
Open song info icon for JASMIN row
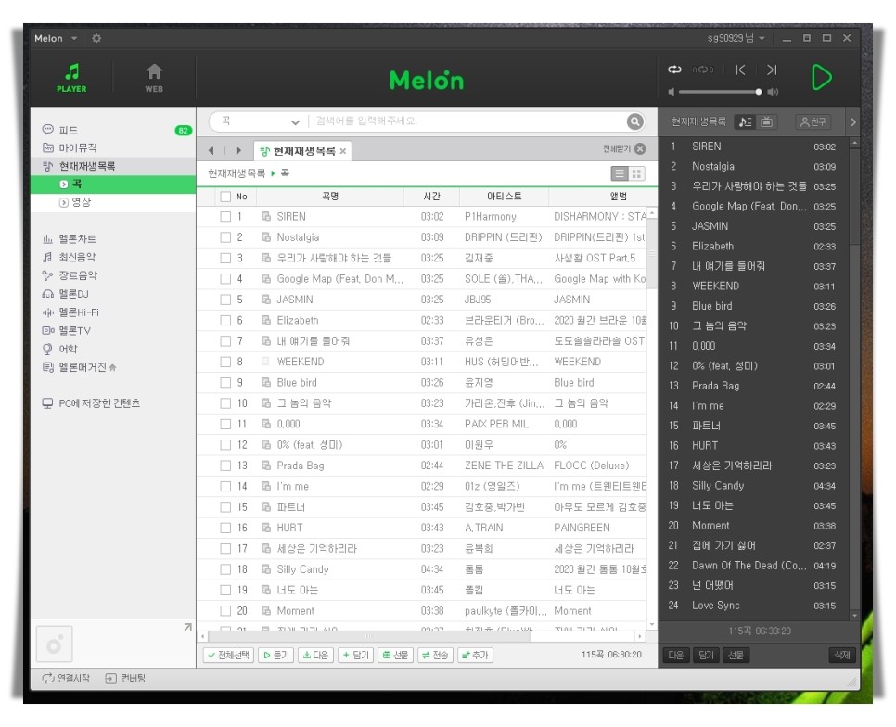coord(265,300)
